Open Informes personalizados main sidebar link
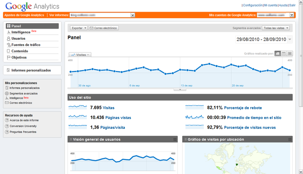303x174 pixels. [31, 70]
